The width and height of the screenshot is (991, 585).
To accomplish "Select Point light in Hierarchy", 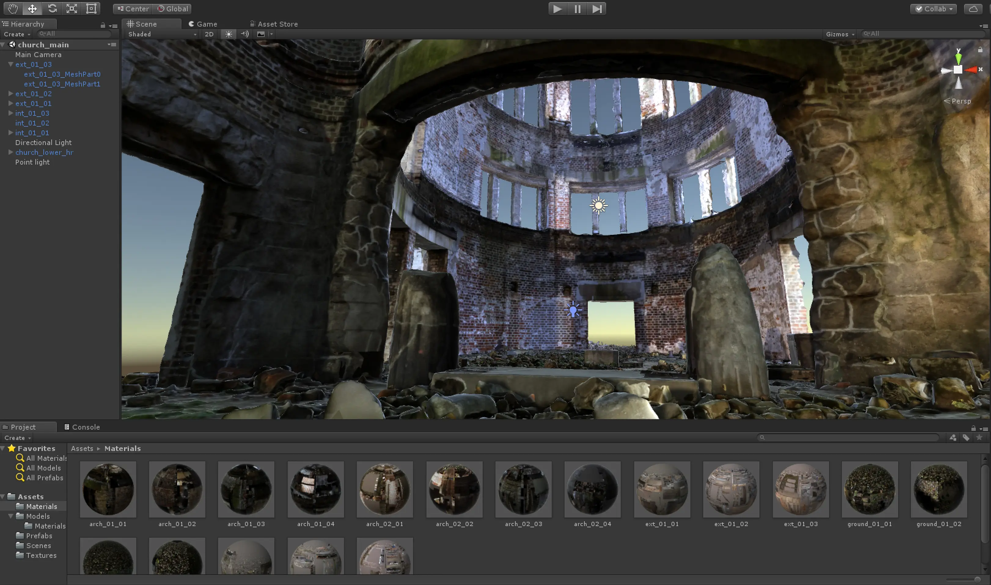I will click(x=32, y=162).
